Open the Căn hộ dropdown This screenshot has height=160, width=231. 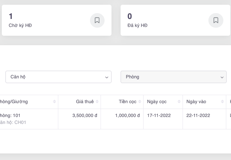coord(58,77)
